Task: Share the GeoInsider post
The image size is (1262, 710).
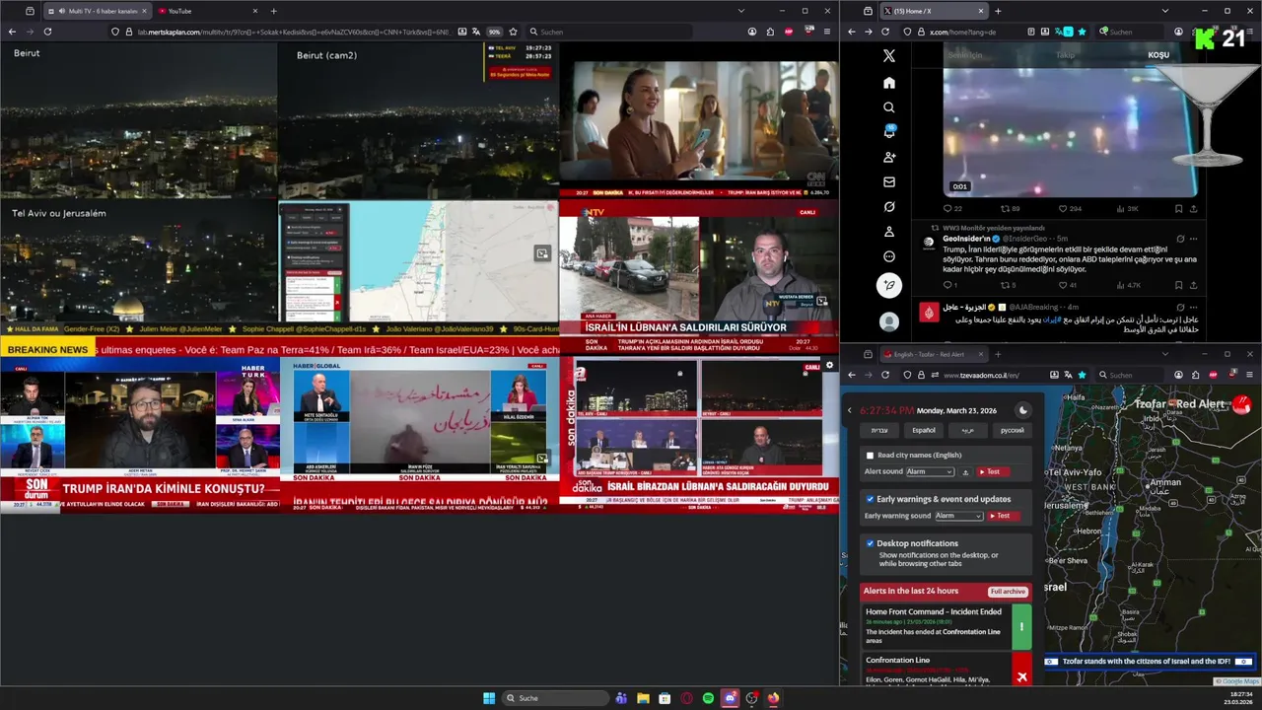Action: coord(1193,286)
